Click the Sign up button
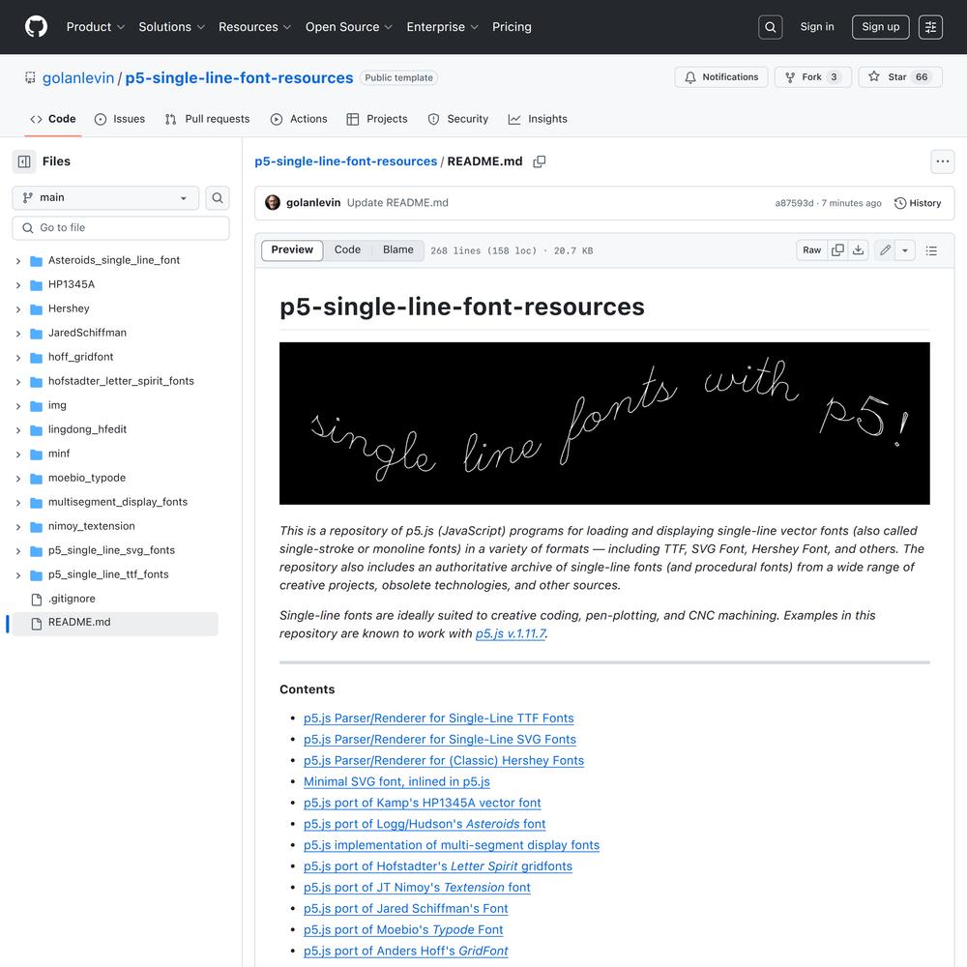This screenshot has height=967, width=967. pos(881,27)
